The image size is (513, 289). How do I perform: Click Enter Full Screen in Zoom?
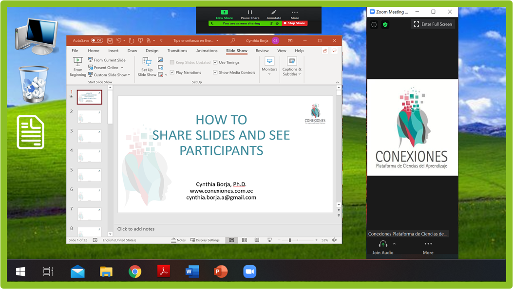[x=433, y=24]
